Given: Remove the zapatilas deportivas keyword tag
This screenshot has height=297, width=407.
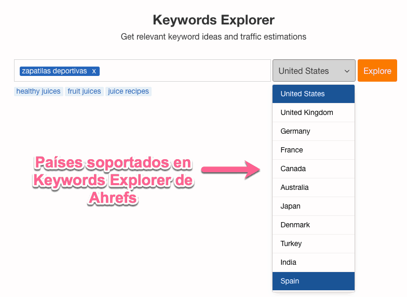Looking at the screenshot, I should coord(94,71).
